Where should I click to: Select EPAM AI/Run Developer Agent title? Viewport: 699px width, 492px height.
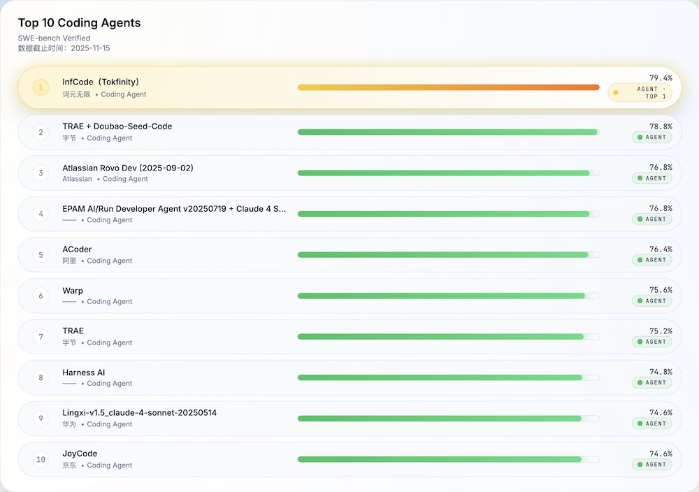coord(174,209)
